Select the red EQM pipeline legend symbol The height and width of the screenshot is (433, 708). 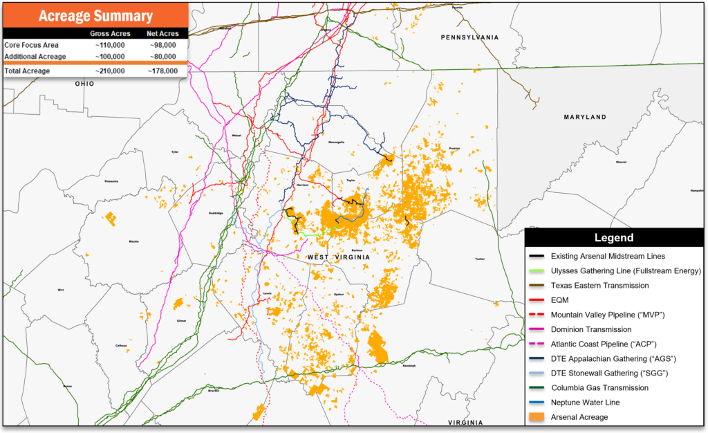tap(536, 300)
